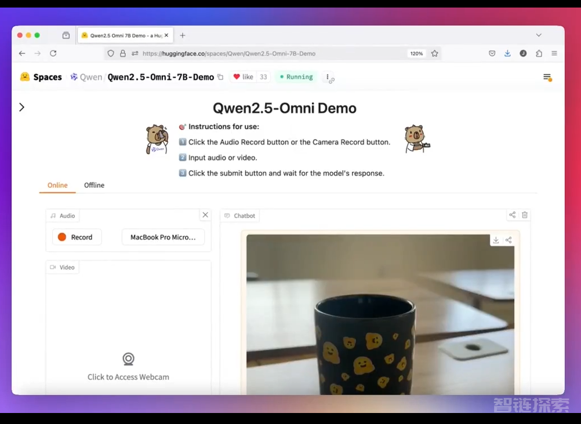Switch to the Offline tab

click(94, 185)
